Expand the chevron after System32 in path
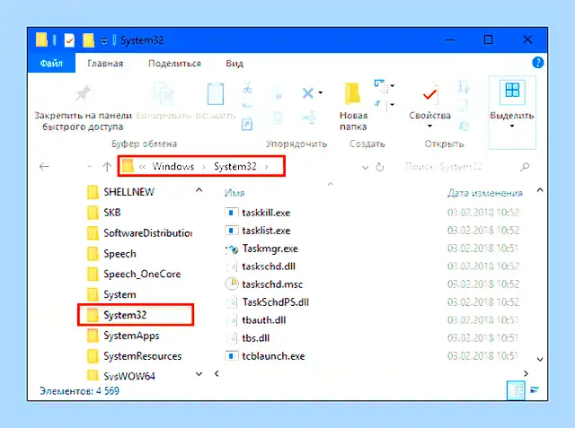The height and width of the screenshot is (428, 575). (x=267, y=167)
